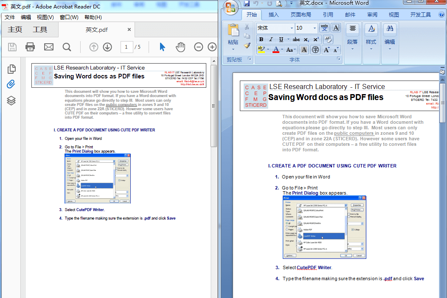
Task: Open the 视图(V) menu in Acrobat Reader
Action: [45, 17]
